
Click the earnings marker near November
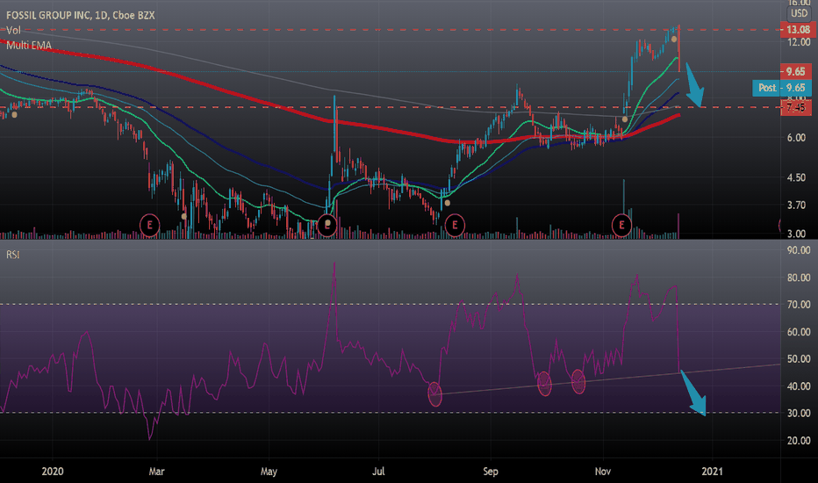pos(621,225)
